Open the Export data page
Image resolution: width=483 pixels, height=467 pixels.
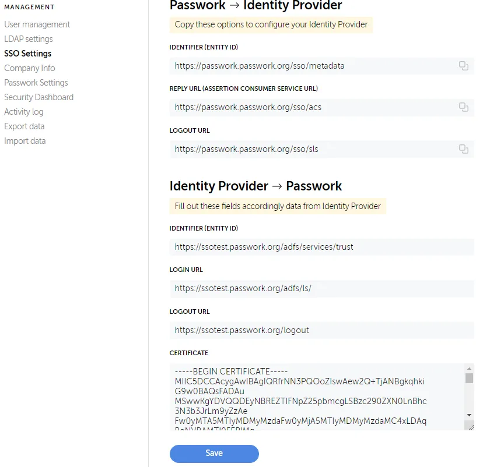(24, 126)
